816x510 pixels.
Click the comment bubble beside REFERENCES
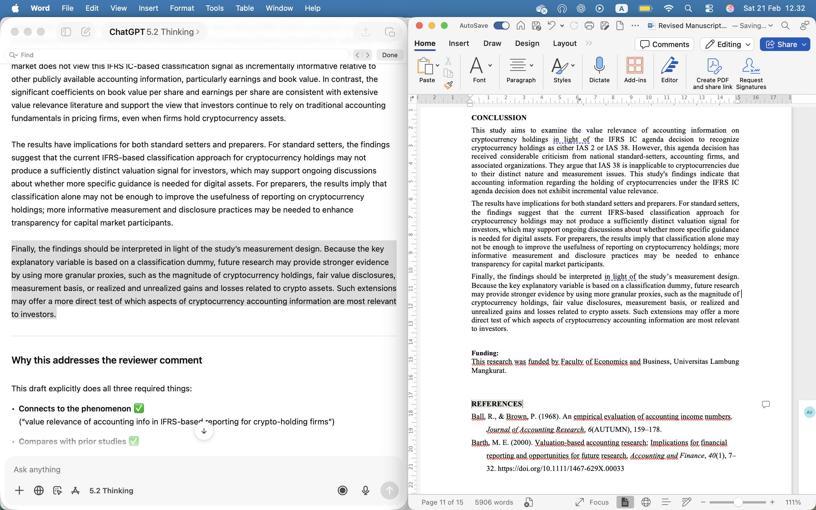click(x=765, y=404)
